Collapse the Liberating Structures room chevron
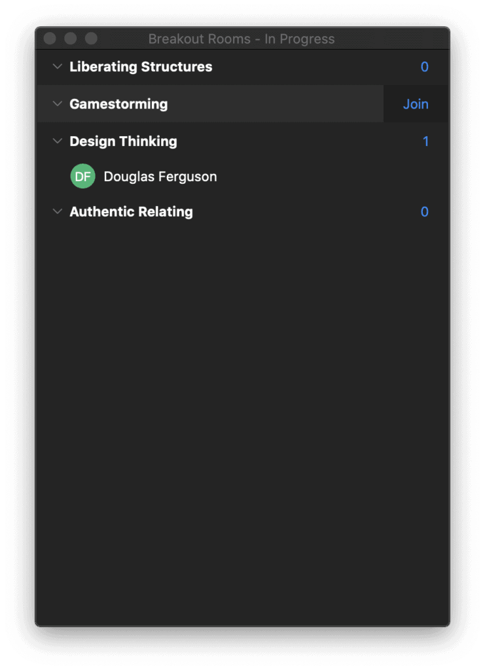Viewport: 485px width, 670px height. pos(58,67)
